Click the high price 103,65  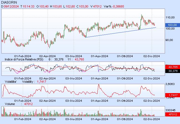click(57, 6)
